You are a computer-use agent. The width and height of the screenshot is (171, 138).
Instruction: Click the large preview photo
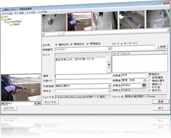(x=21, y=87)
